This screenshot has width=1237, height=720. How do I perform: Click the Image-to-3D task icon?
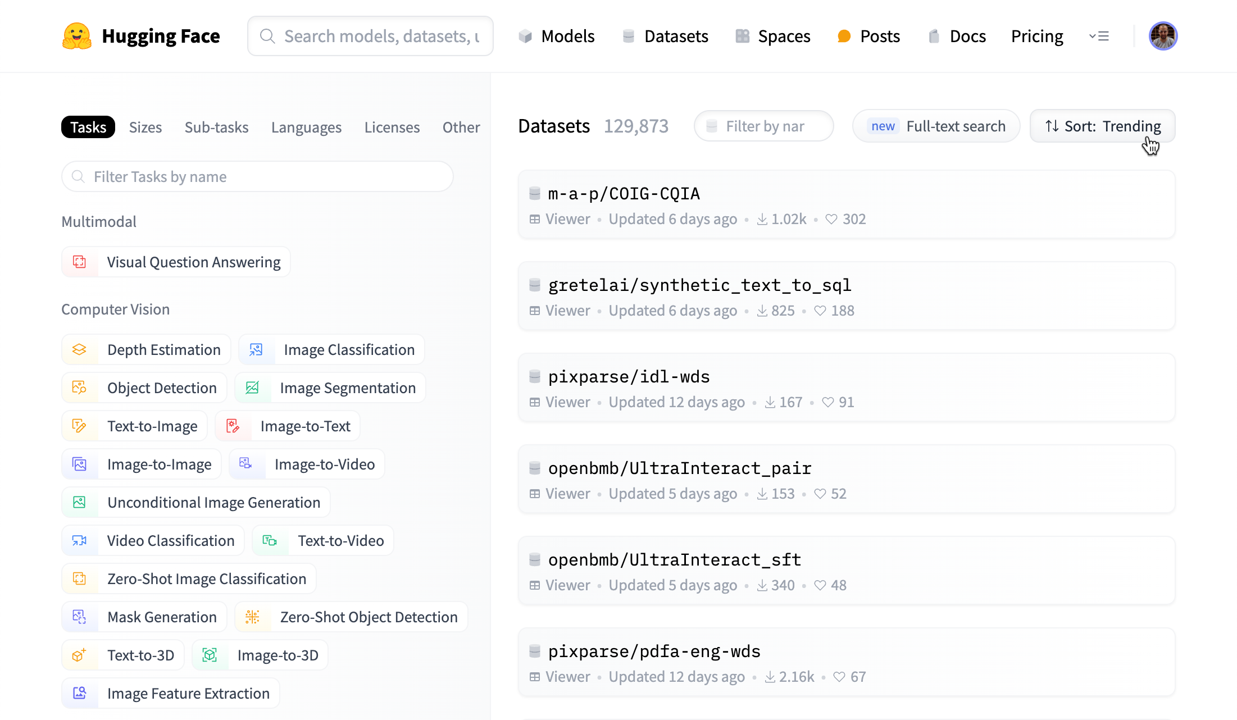pyautogui.click(x=210, y=655)
